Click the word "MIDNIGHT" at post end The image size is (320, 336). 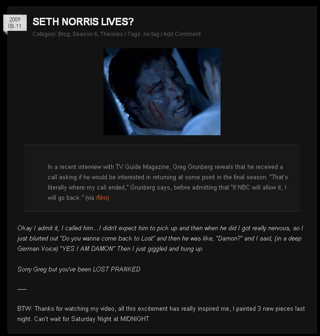point(134,319)
